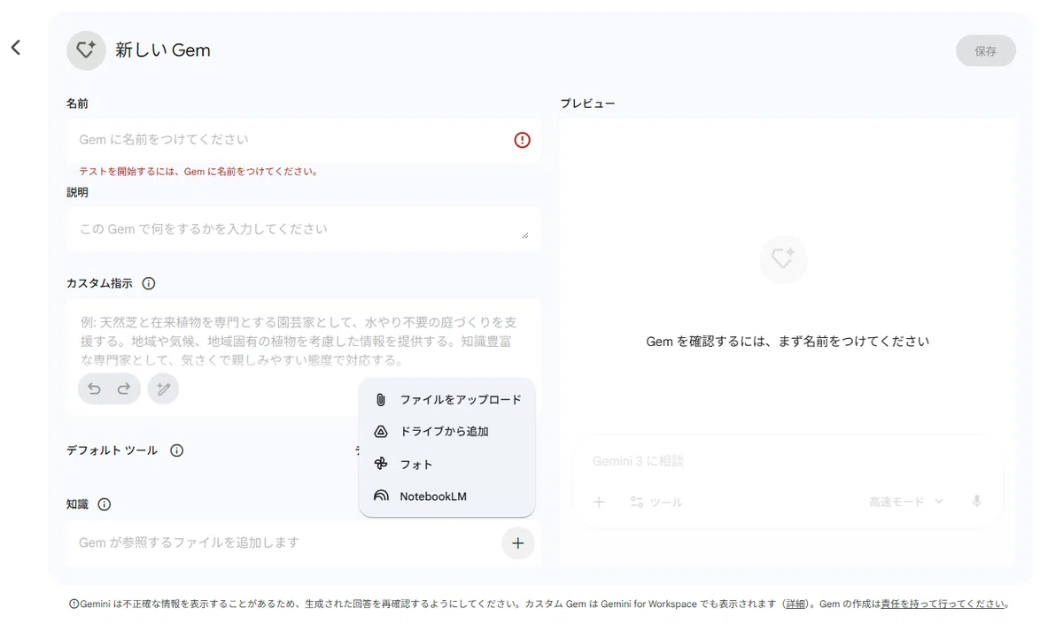Image resolution: width=1063 pixels, height=623 pixels.
Task: Go back with the left arrow icon
Action: pos(16,47)
